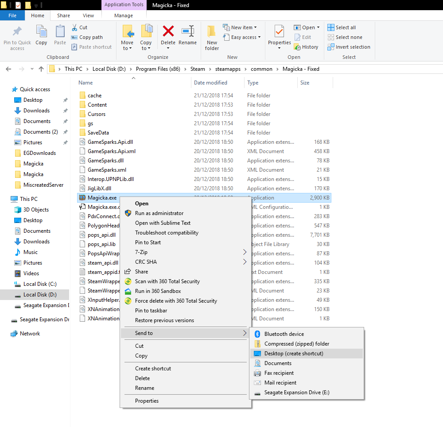
Task: Expand the New item dropdown
Action: tap(256, 27)
